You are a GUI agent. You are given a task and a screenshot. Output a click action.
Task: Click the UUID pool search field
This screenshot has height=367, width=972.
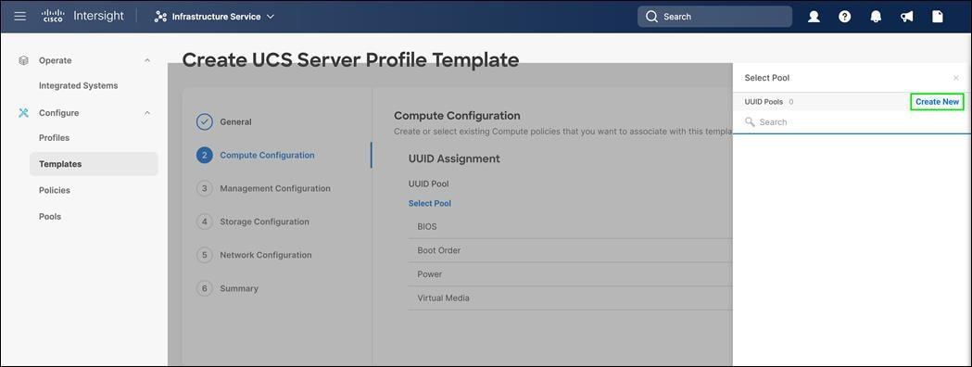(x=852, y=122)
